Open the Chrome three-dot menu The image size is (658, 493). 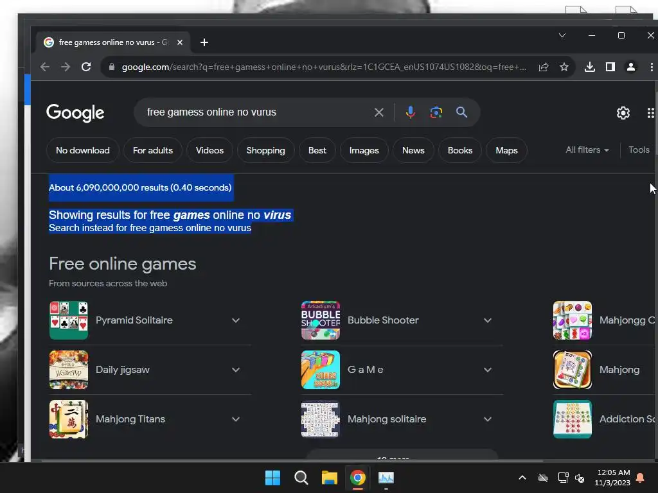(x=652, y=67)
